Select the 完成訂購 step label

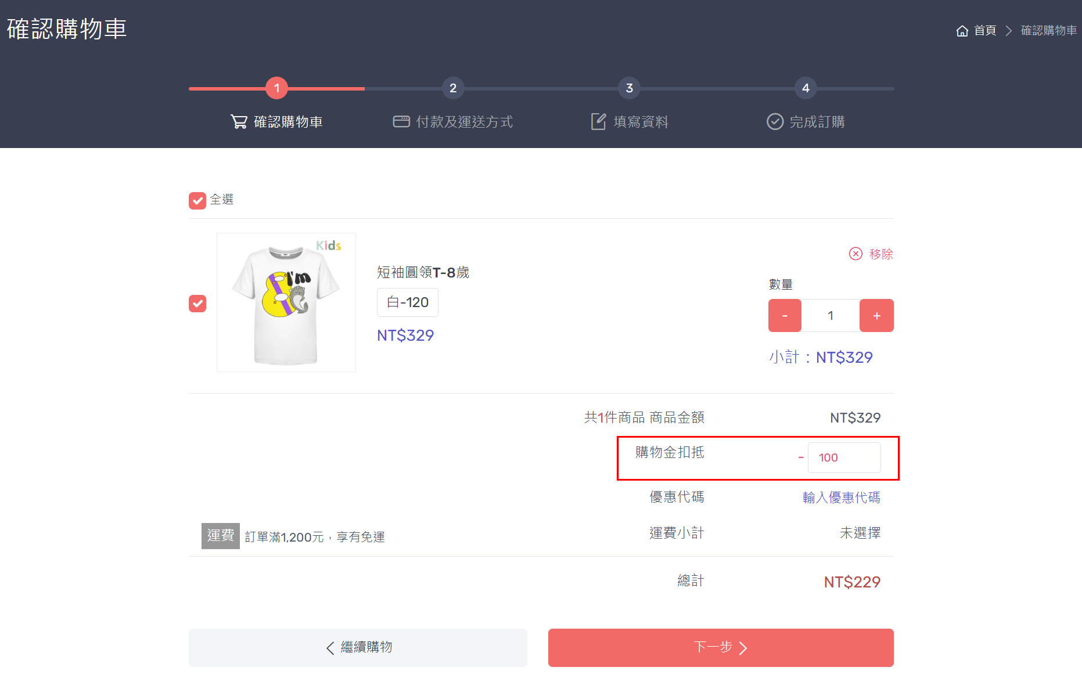point(817,122)
